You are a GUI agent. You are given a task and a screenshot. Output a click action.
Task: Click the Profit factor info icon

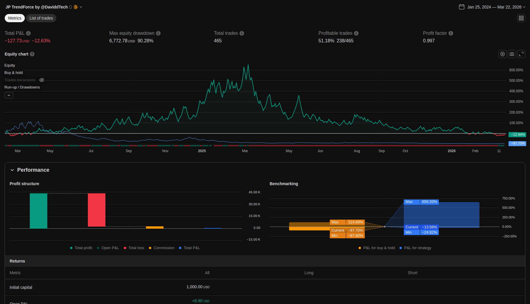[x=451, y=33]
